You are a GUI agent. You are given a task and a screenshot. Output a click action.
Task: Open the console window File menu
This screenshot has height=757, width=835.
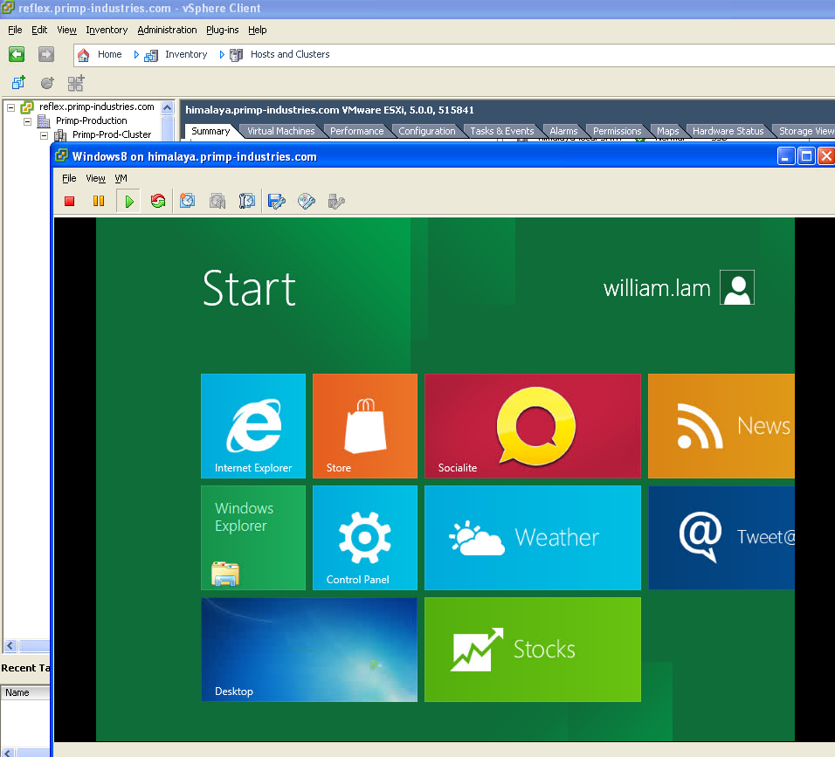pos(69,178)
